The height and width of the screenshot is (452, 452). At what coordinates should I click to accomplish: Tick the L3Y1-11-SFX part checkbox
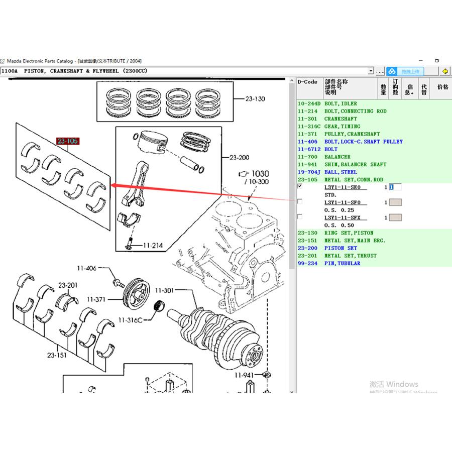pos(300,216)
